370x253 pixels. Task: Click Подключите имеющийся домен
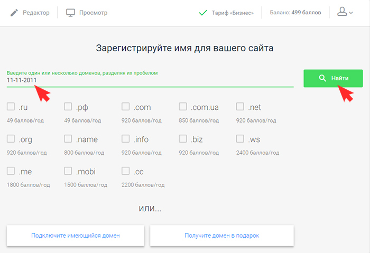pyautogui.click(x=76, y=236)
